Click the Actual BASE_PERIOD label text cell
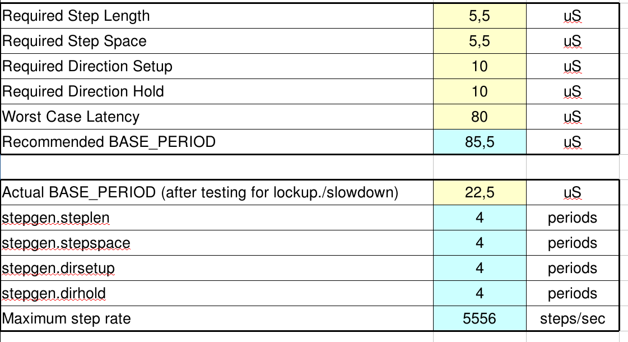This screenshot has height=342, width=628. tap(217, 192)
